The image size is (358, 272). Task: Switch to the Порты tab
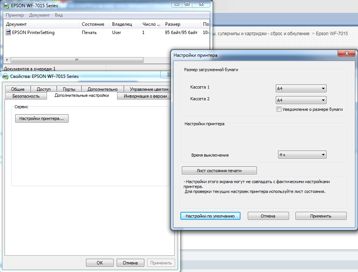[x=69, y=89]
